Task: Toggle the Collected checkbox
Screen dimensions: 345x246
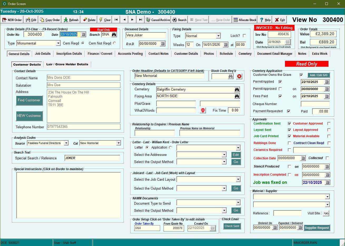Action: (327, 158)
